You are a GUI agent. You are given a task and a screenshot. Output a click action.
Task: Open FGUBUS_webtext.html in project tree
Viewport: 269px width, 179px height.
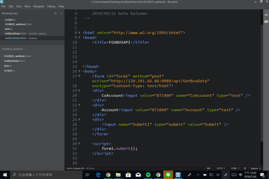tap(17, 56)
